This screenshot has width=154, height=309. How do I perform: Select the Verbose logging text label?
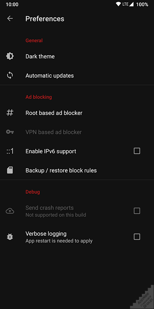(x=46, y=234)
